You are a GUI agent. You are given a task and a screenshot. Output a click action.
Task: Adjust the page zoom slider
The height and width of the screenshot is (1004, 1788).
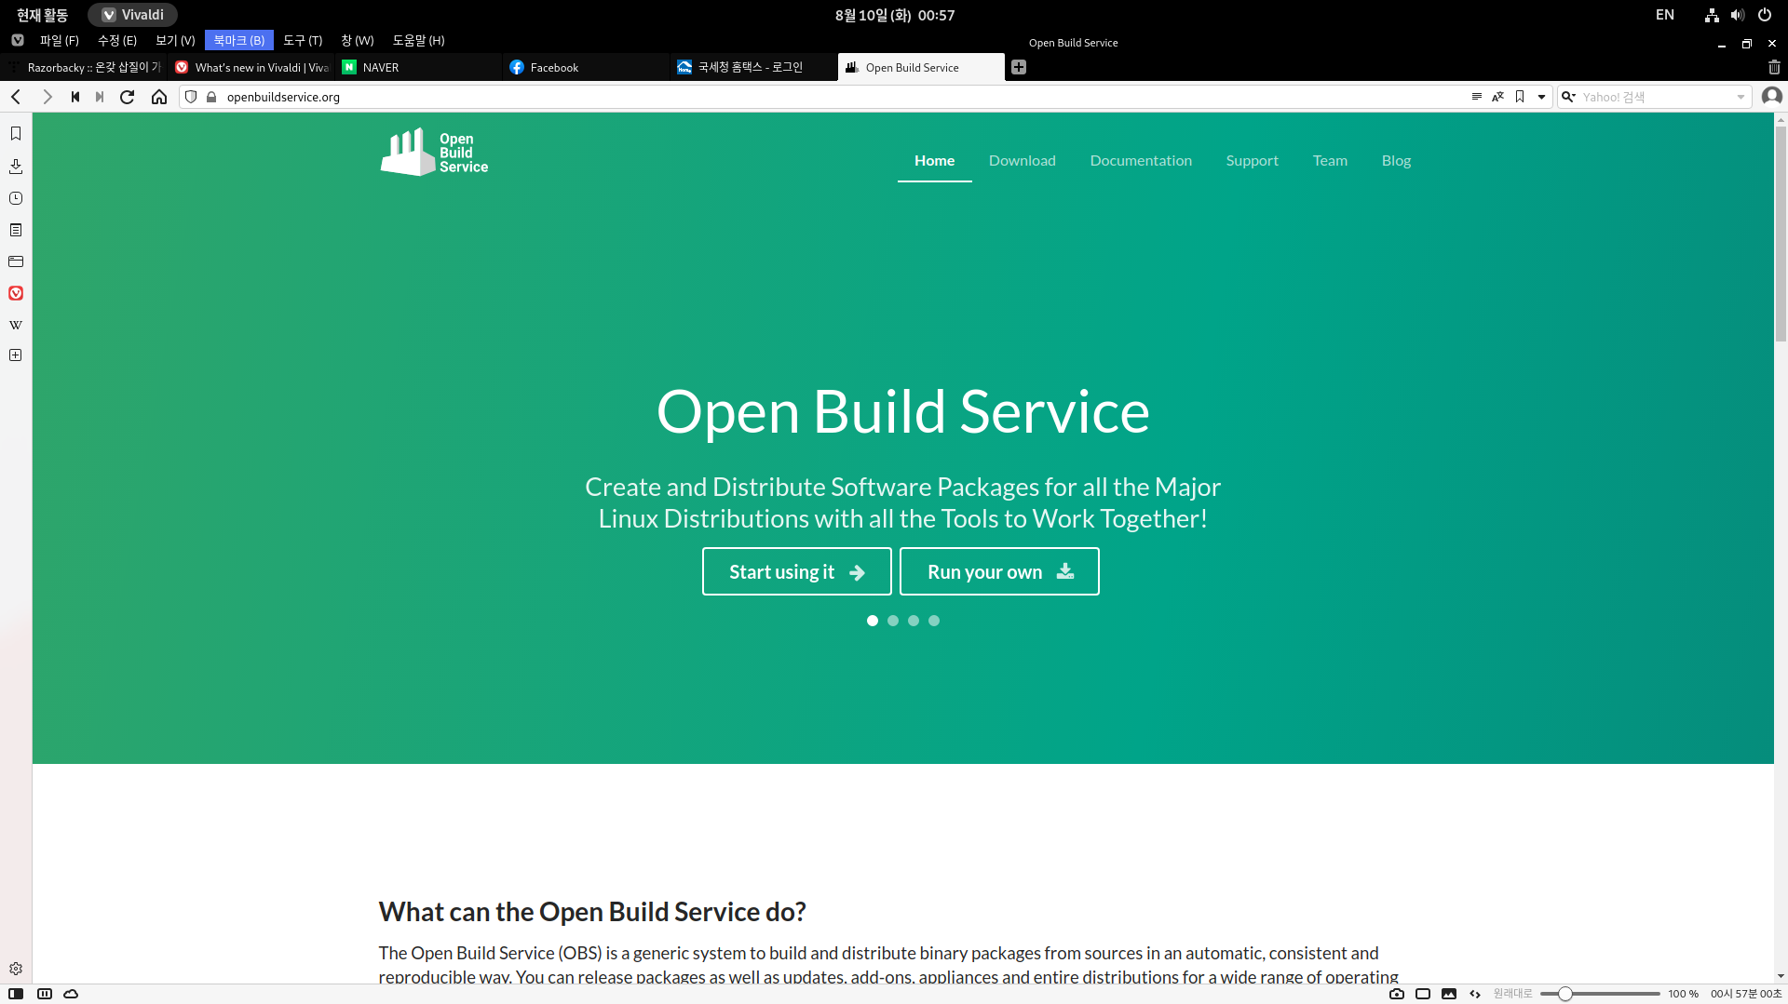click(1600, 994)
